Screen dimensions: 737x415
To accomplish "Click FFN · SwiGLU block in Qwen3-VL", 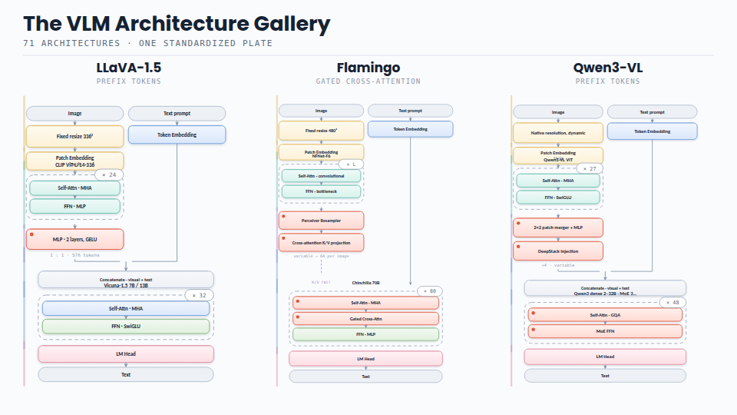I will tap(558, 198).
